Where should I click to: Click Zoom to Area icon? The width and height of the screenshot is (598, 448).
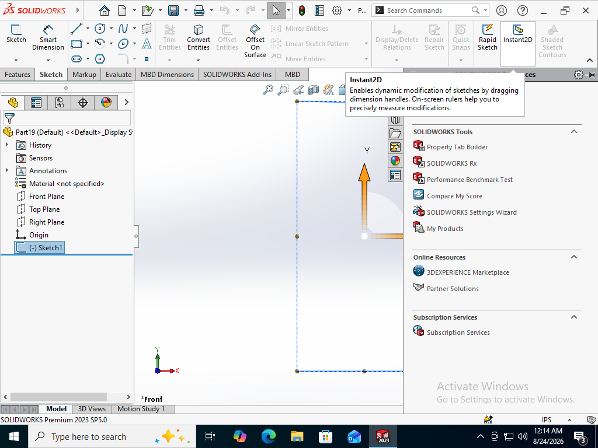[283, 90]
